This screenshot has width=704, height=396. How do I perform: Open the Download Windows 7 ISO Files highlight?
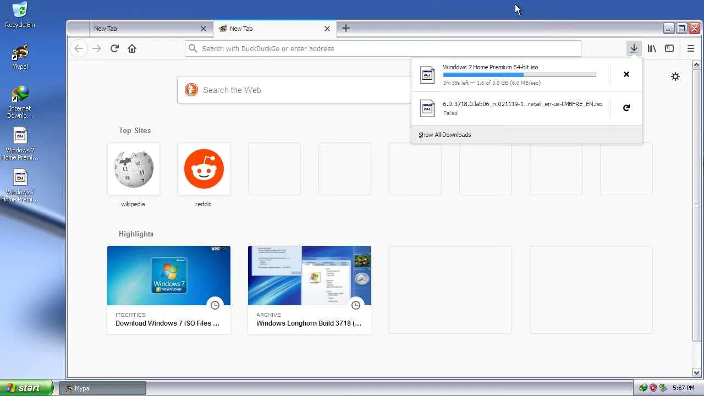169,289
